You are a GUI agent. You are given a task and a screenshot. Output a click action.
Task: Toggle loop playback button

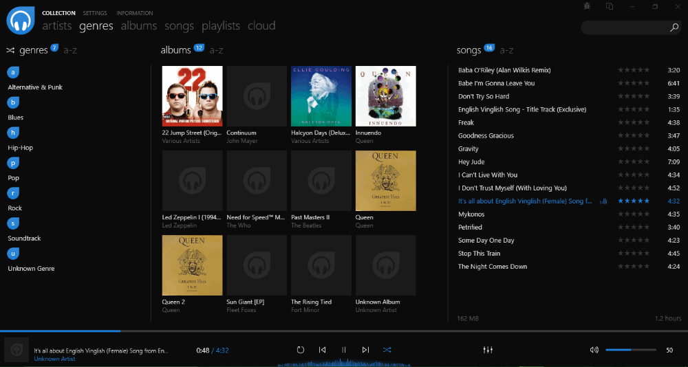click(x=301, y=350)
